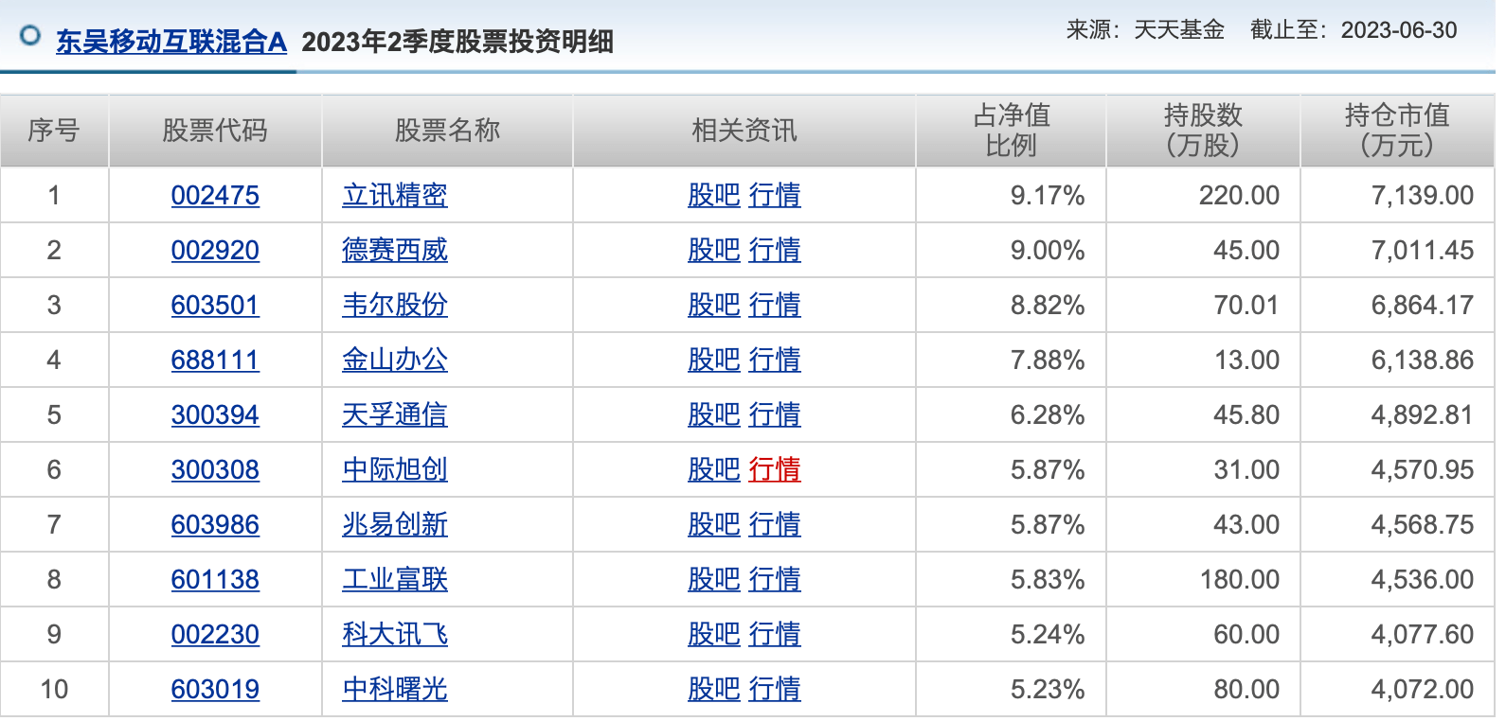Open the 德赛西威 stock name link
1506x721 pixels.
pos(395,251)
